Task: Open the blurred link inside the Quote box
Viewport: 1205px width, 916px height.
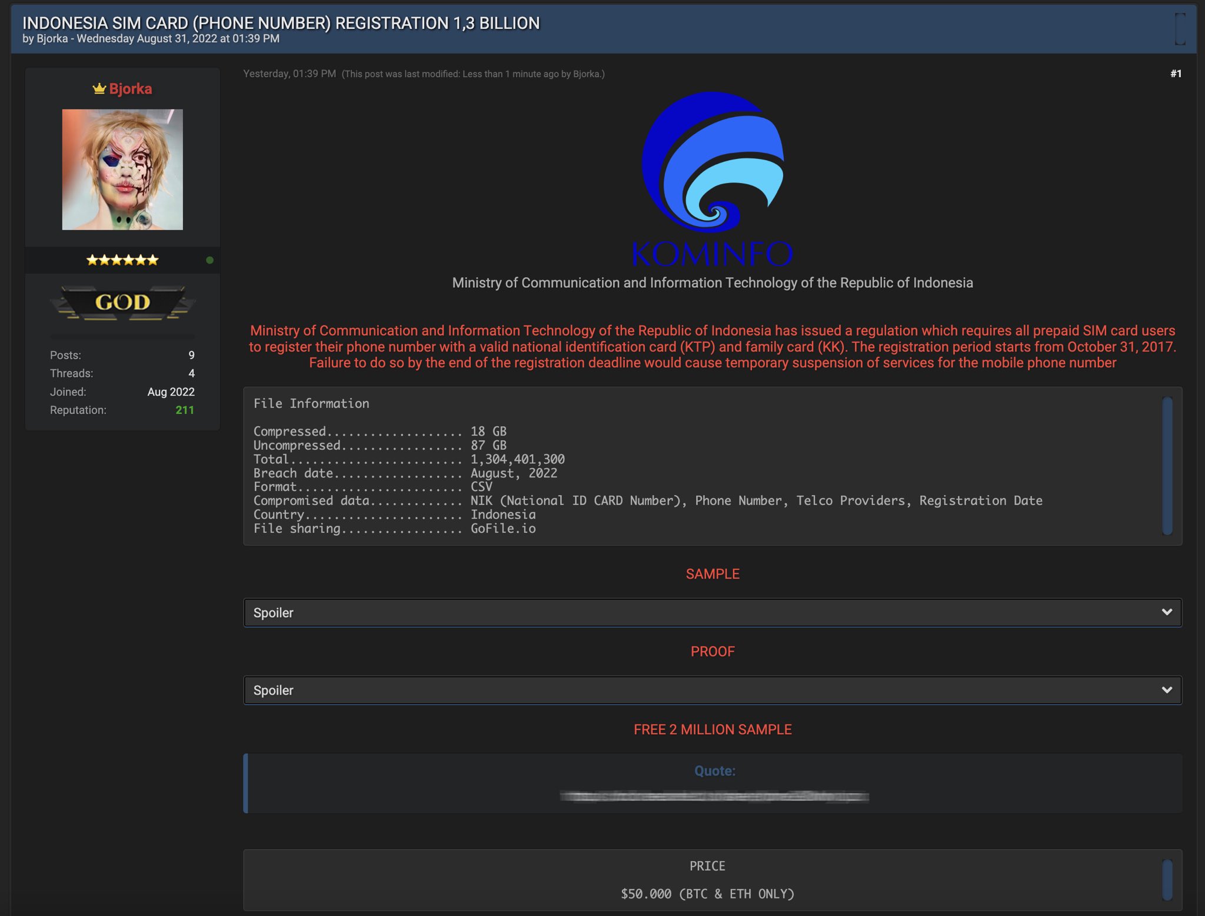Action: 714,797
